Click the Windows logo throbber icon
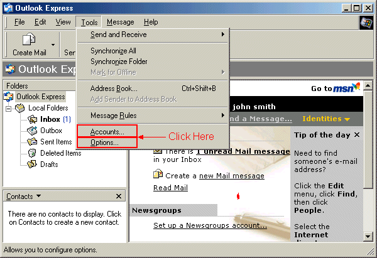This screenshot has width=377, height=258. point(366,23)
